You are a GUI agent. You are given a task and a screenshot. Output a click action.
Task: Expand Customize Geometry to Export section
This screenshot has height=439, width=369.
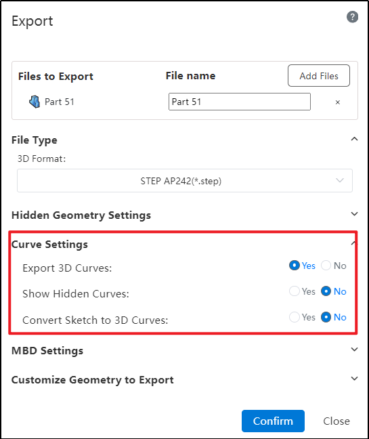pos(354,379)
